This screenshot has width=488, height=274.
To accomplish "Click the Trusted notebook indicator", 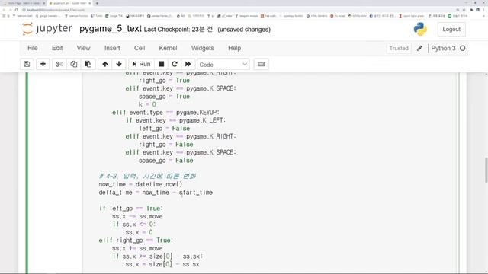I will pos(399,49).
